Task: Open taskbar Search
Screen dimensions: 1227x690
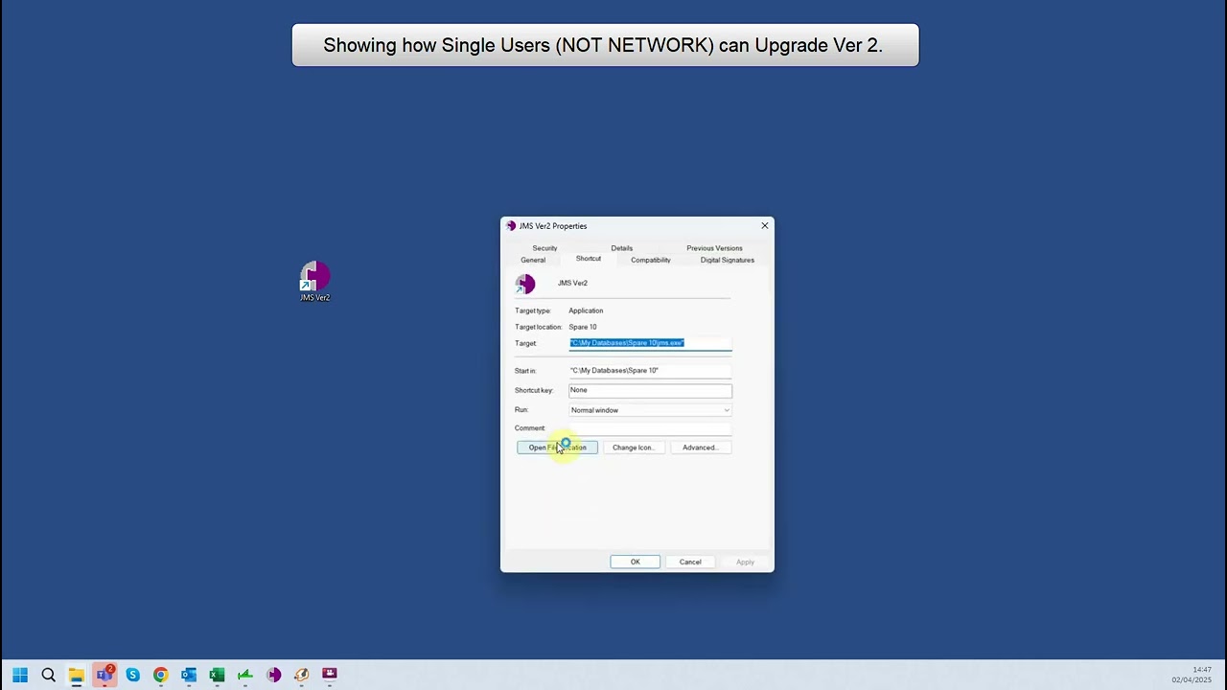Action: pyautogui.click(x=48, y=675)
